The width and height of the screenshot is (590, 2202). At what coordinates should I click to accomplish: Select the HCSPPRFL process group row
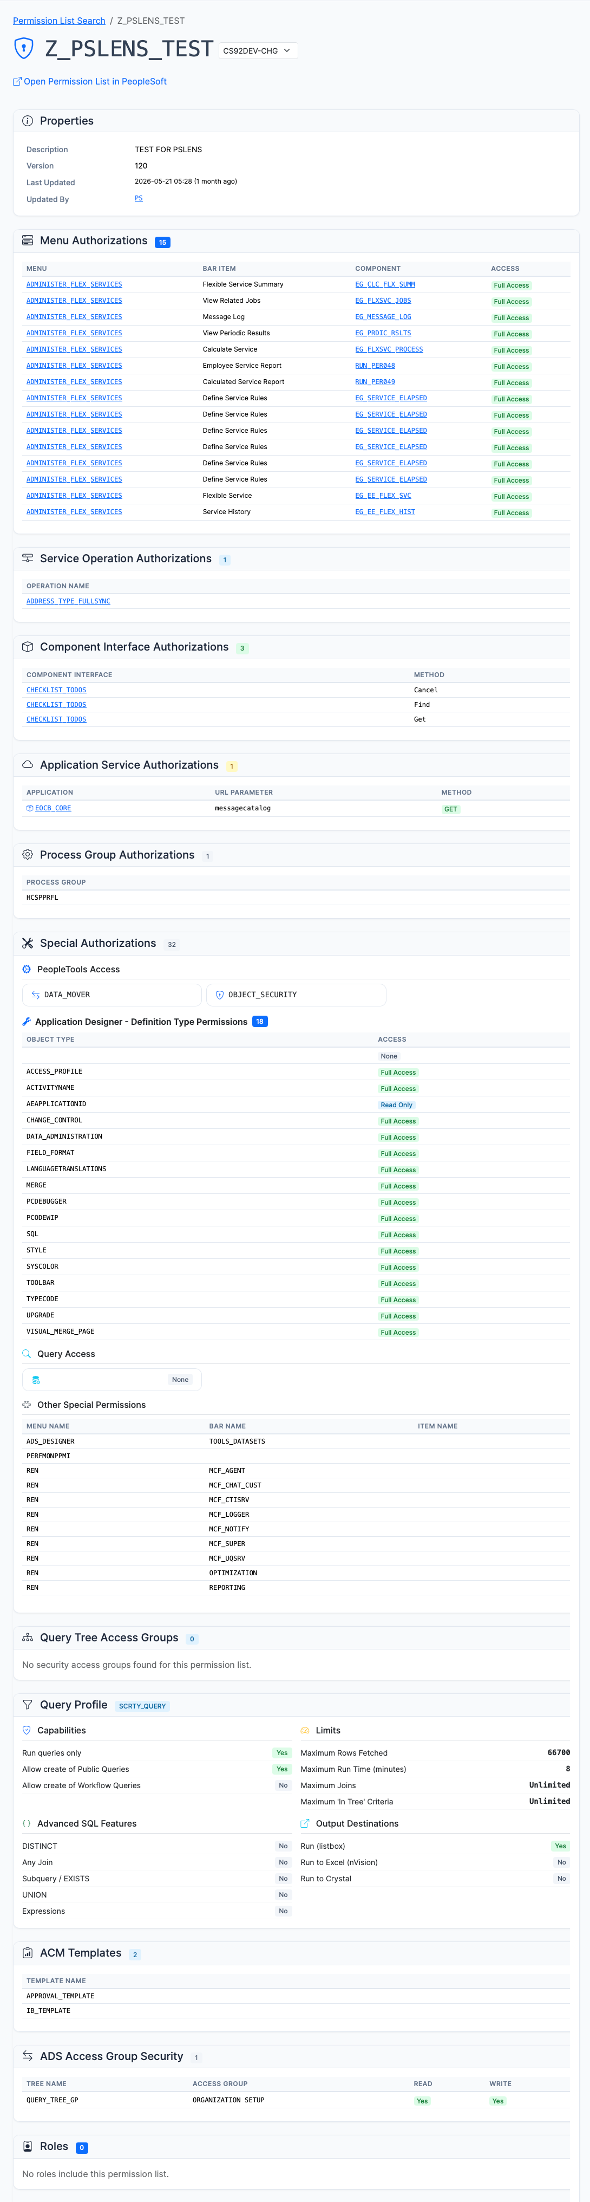coord(296,898)
